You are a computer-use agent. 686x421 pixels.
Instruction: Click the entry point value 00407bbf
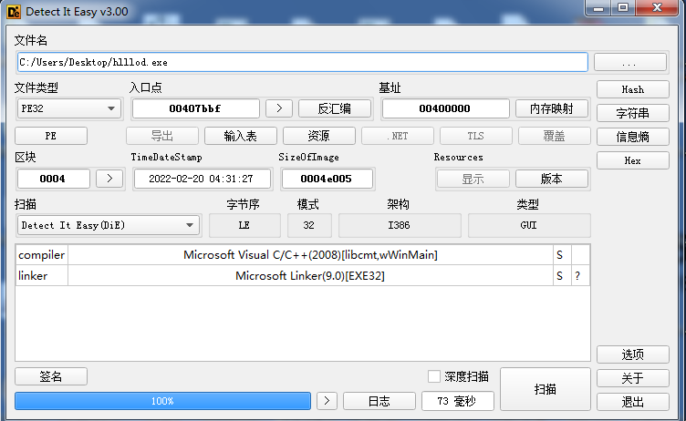[x=195, y=108]
